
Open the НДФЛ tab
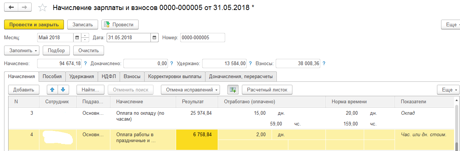click(x=109, y=77)
